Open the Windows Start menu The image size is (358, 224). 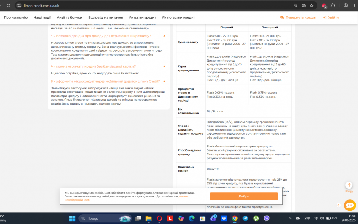click(72, 218)
